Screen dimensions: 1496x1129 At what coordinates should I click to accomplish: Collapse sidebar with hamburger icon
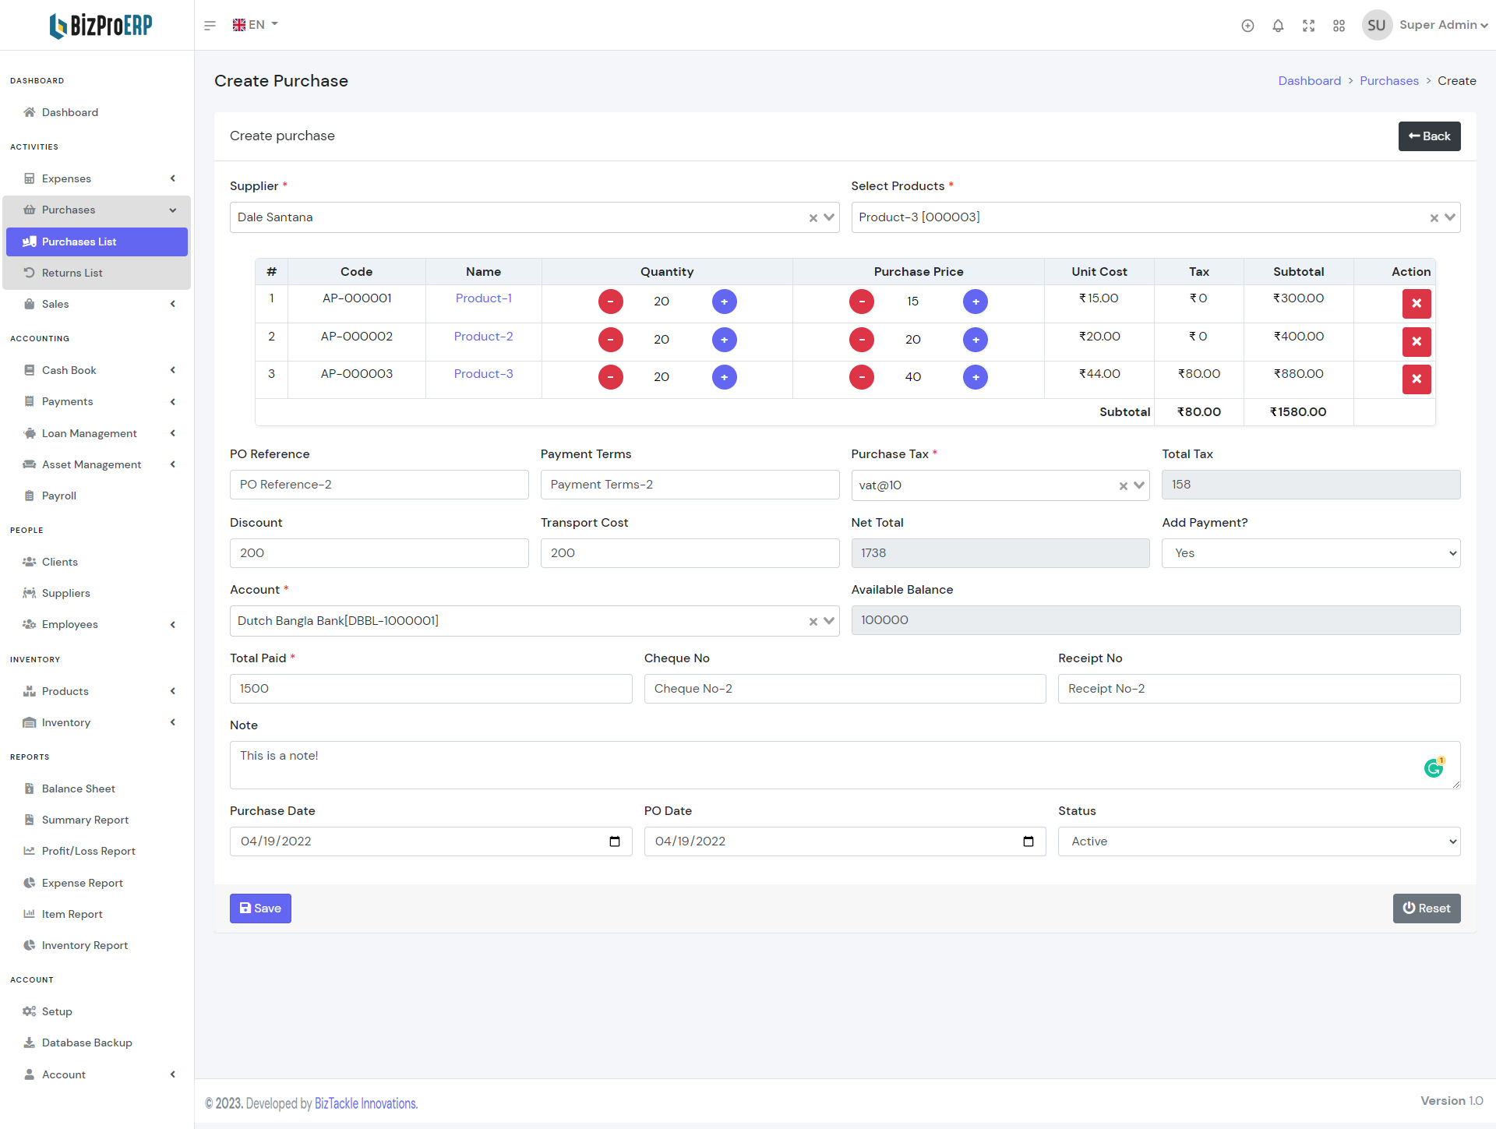[210, 26]
